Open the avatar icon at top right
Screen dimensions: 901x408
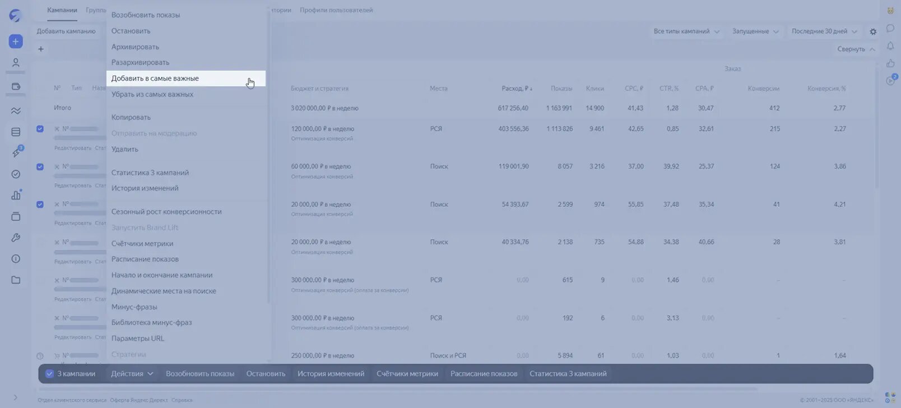coord(890,11)
